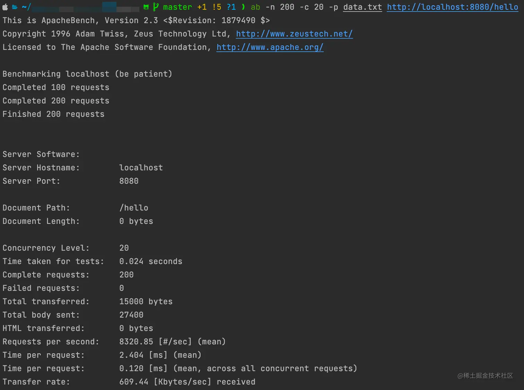Click the master branch name
This screenshot has height=390, width=524.
pyautogui.click(x=177, y=7)
